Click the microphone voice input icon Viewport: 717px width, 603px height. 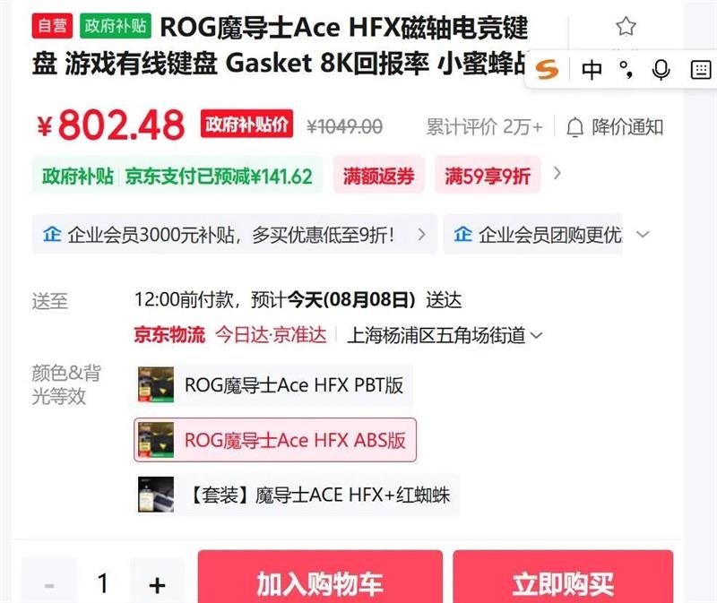point(661,69)
